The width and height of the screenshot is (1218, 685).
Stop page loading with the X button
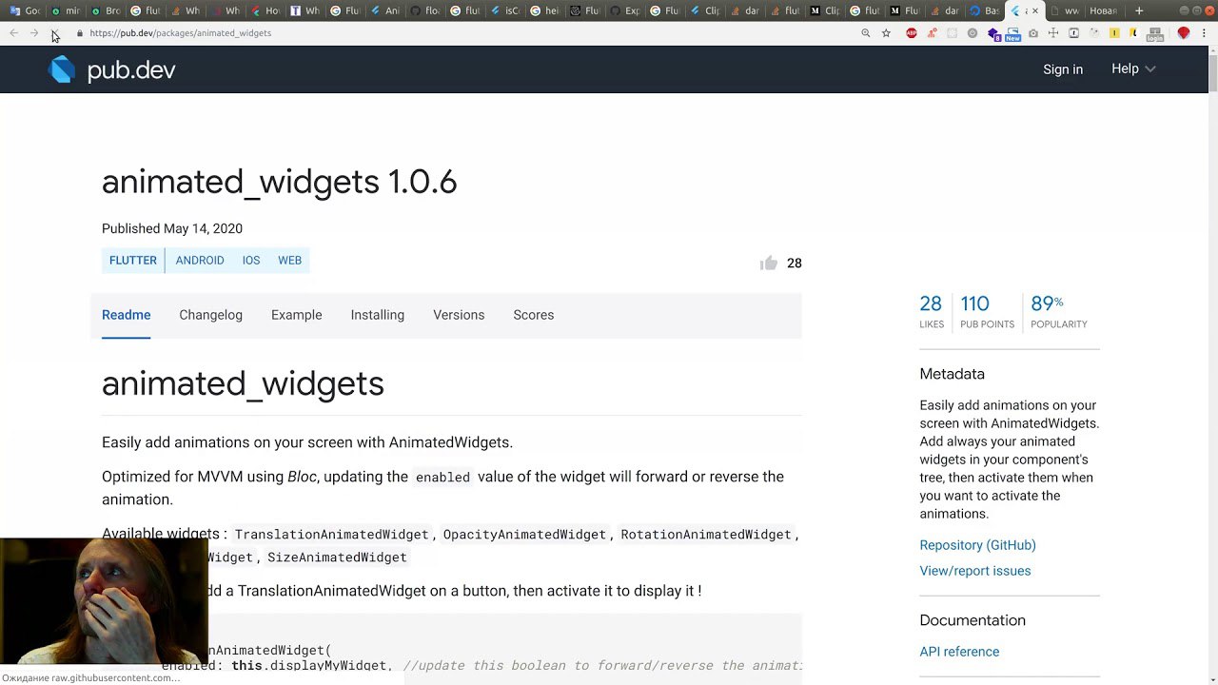(55, 33)
